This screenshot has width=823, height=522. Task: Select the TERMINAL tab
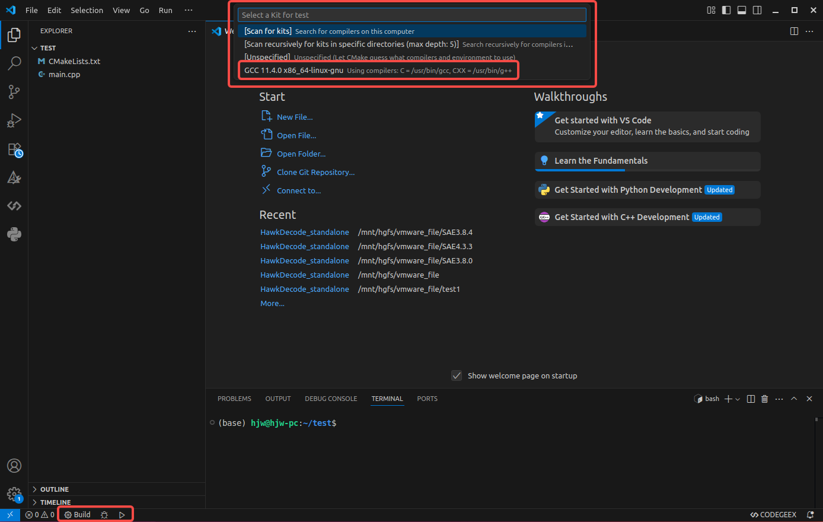pos(387,399)
